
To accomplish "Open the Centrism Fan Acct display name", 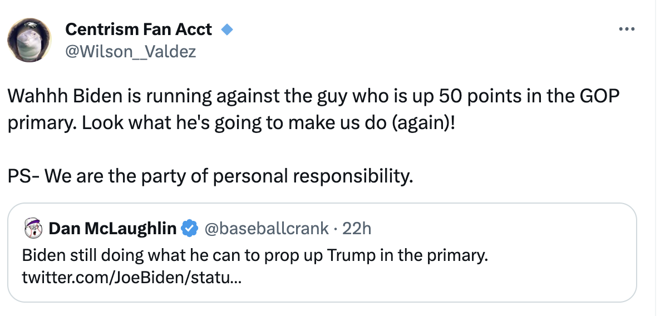I will (139, 29).
